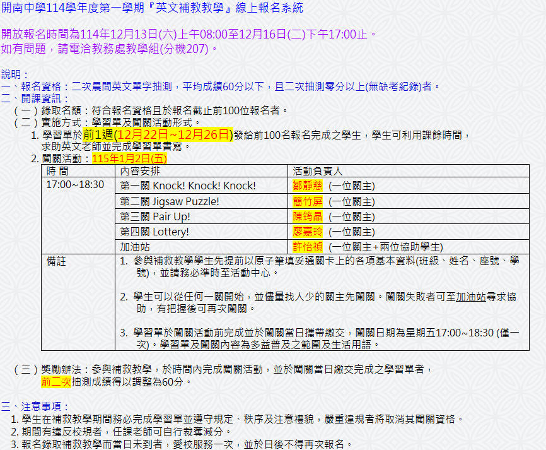Click the highlighted name 鄒靜慈

308,186
